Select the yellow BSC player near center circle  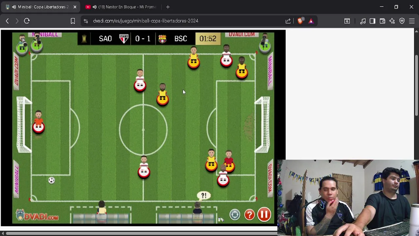(x=163, y=95)
